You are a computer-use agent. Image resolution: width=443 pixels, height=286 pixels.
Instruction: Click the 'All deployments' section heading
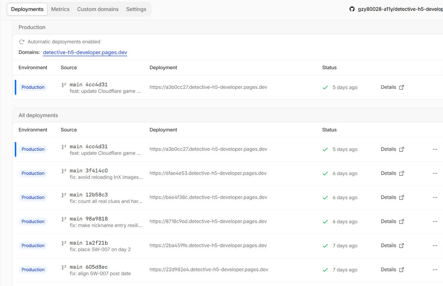(x=38, y=115)
